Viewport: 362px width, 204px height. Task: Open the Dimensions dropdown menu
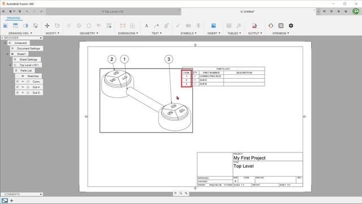(x=128, y=33)
